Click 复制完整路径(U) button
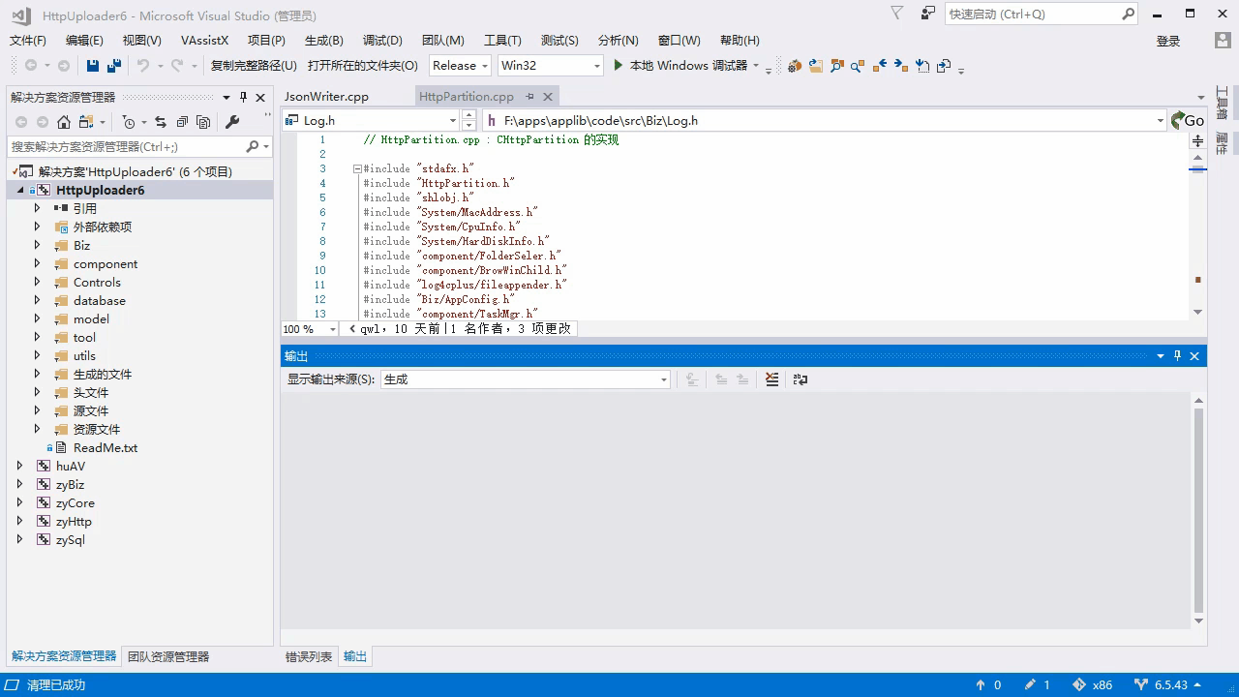This screenshot has width=1239, height=697. pos(254,65)
